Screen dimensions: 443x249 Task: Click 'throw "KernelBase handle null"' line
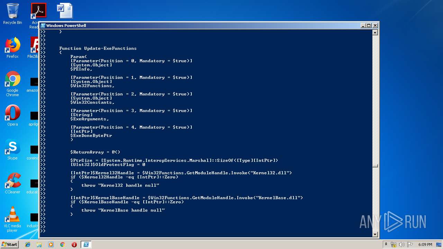click(123, 210)
